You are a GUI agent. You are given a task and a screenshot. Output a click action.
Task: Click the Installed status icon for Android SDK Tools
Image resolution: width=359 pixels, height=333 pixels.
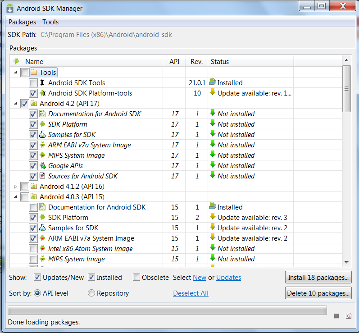click(x=213, y=82)
